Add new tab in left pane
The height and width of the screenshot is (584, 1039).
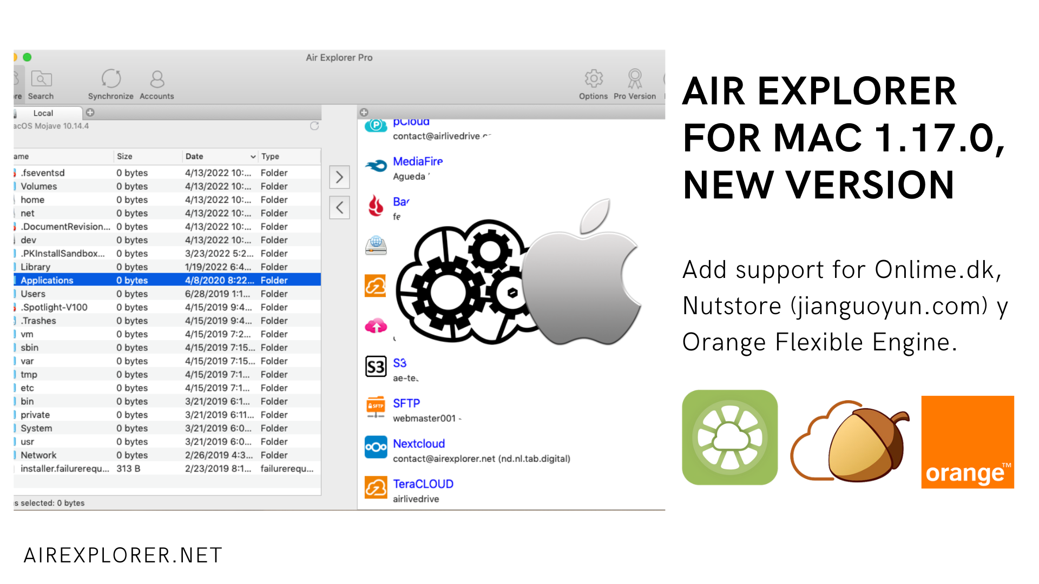[90, 112]
